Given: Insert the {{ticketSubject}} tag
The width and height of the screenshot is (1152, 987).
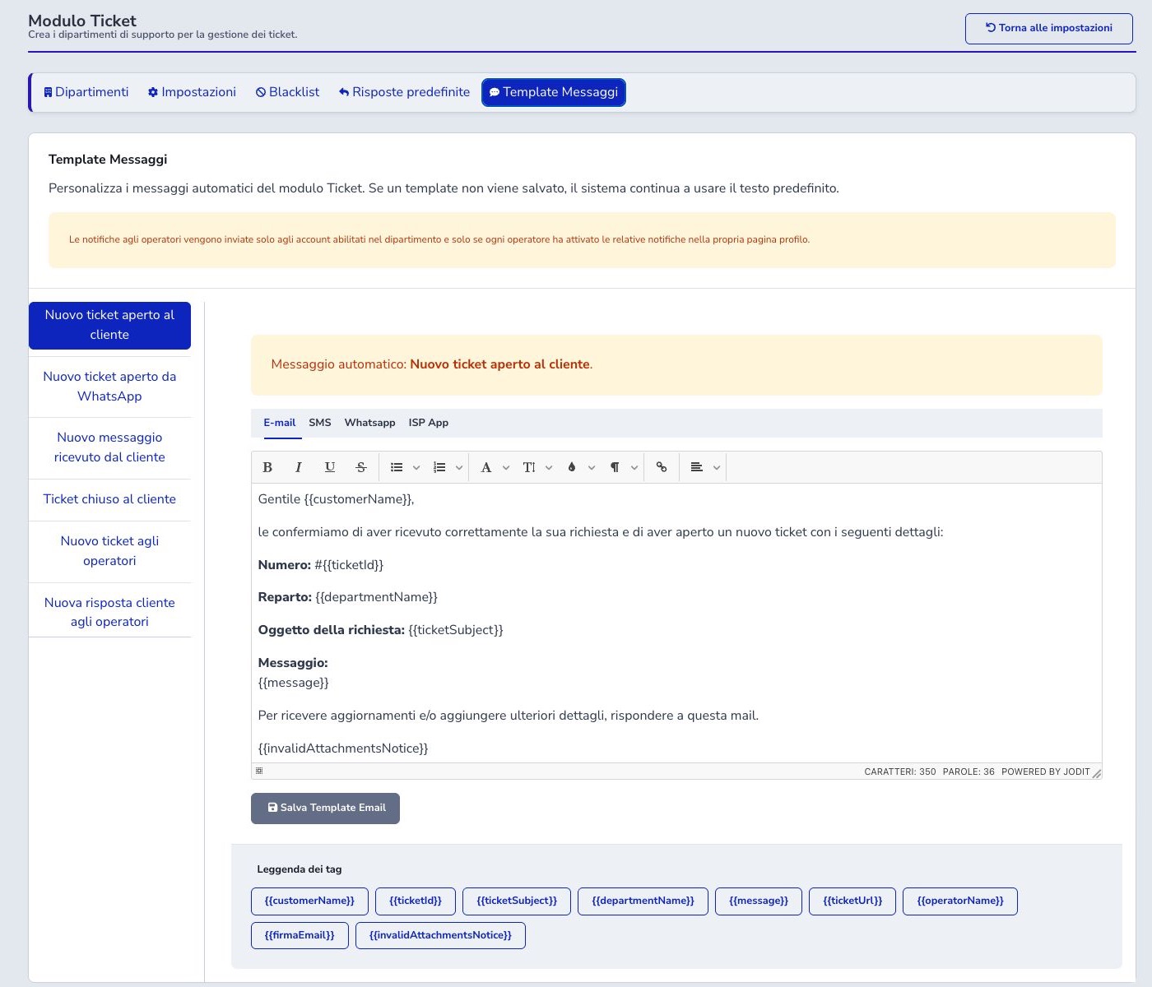Looking at the screenshot, I should coord(517,901).
